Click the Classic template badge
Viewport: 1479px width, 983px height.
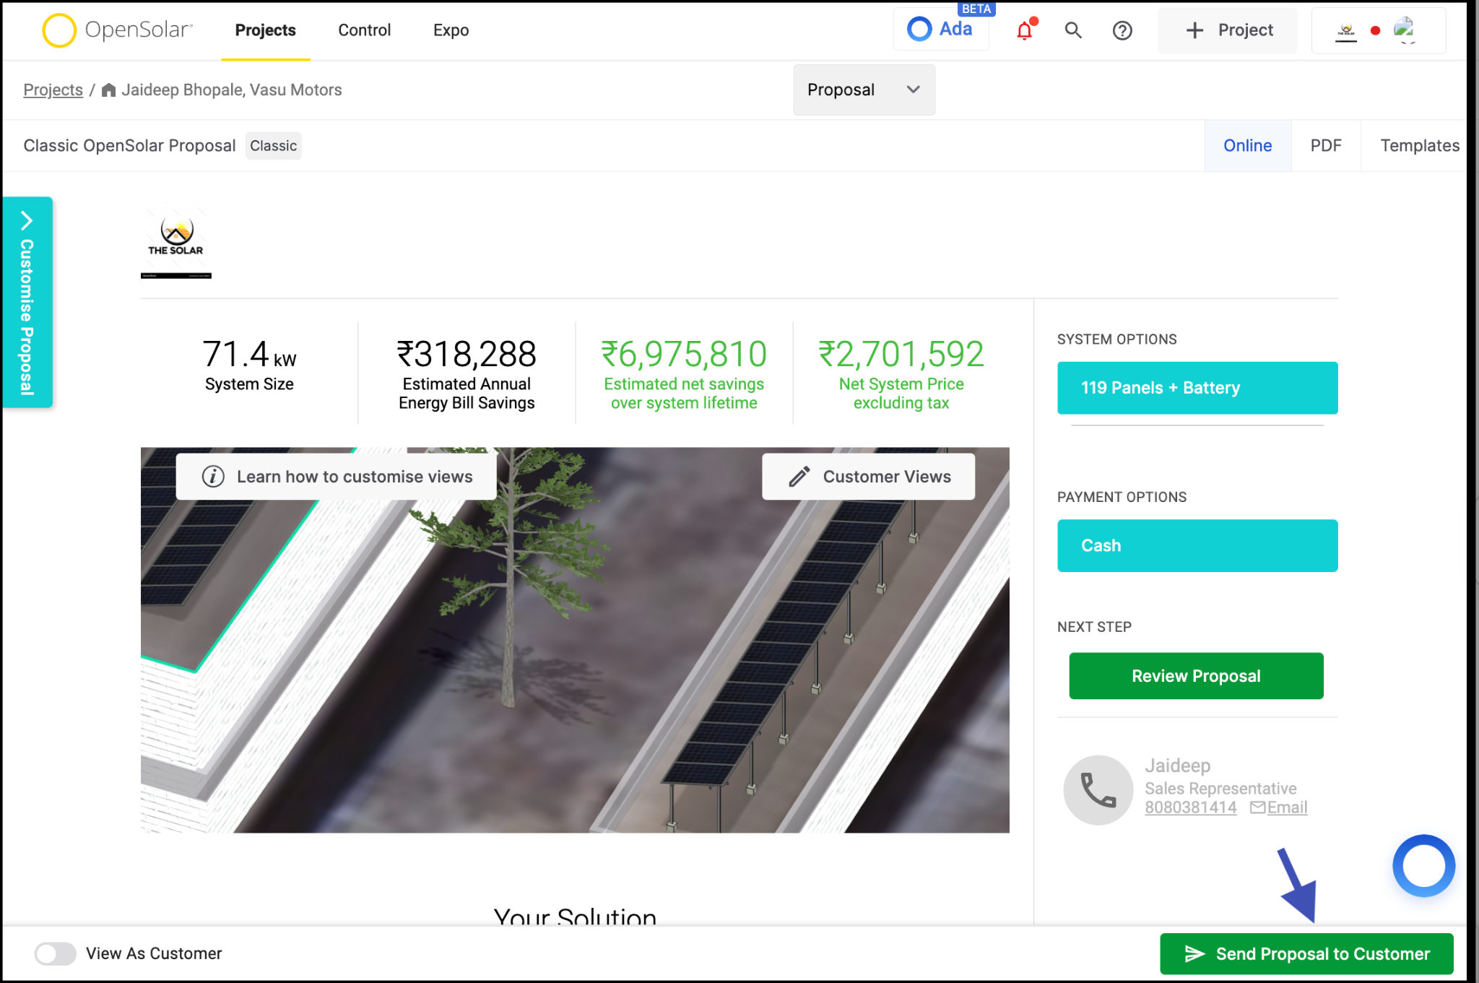(x=273, y=146)
